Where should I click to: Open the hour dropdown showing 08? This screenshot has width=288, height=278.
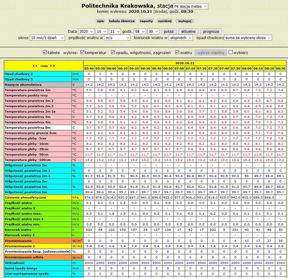140,31
